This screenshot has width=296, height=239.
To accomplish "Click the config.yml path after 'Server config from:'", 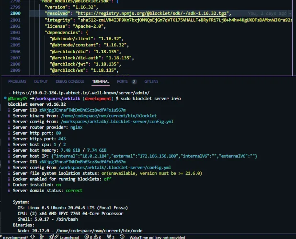I will 117,122.
